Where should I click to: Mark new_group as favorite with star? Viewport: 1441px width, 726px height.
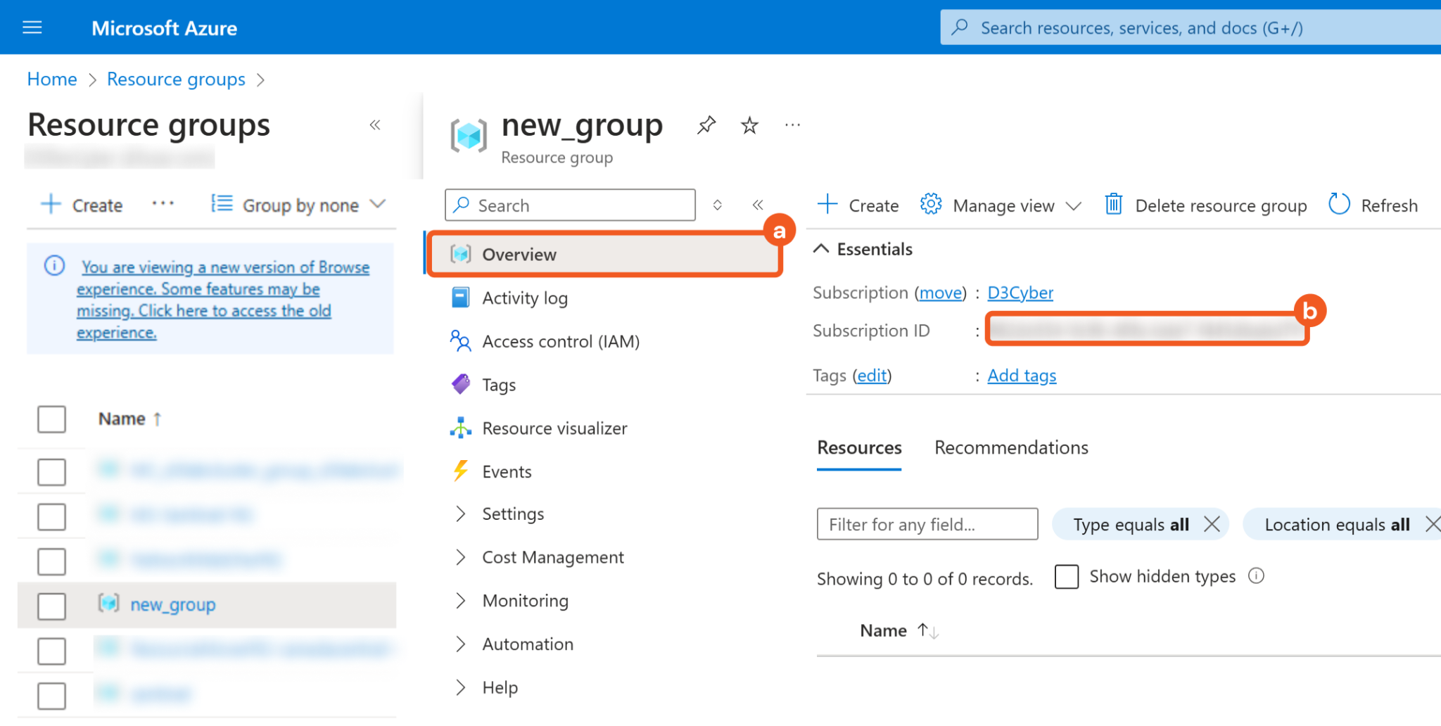(749, 125)
